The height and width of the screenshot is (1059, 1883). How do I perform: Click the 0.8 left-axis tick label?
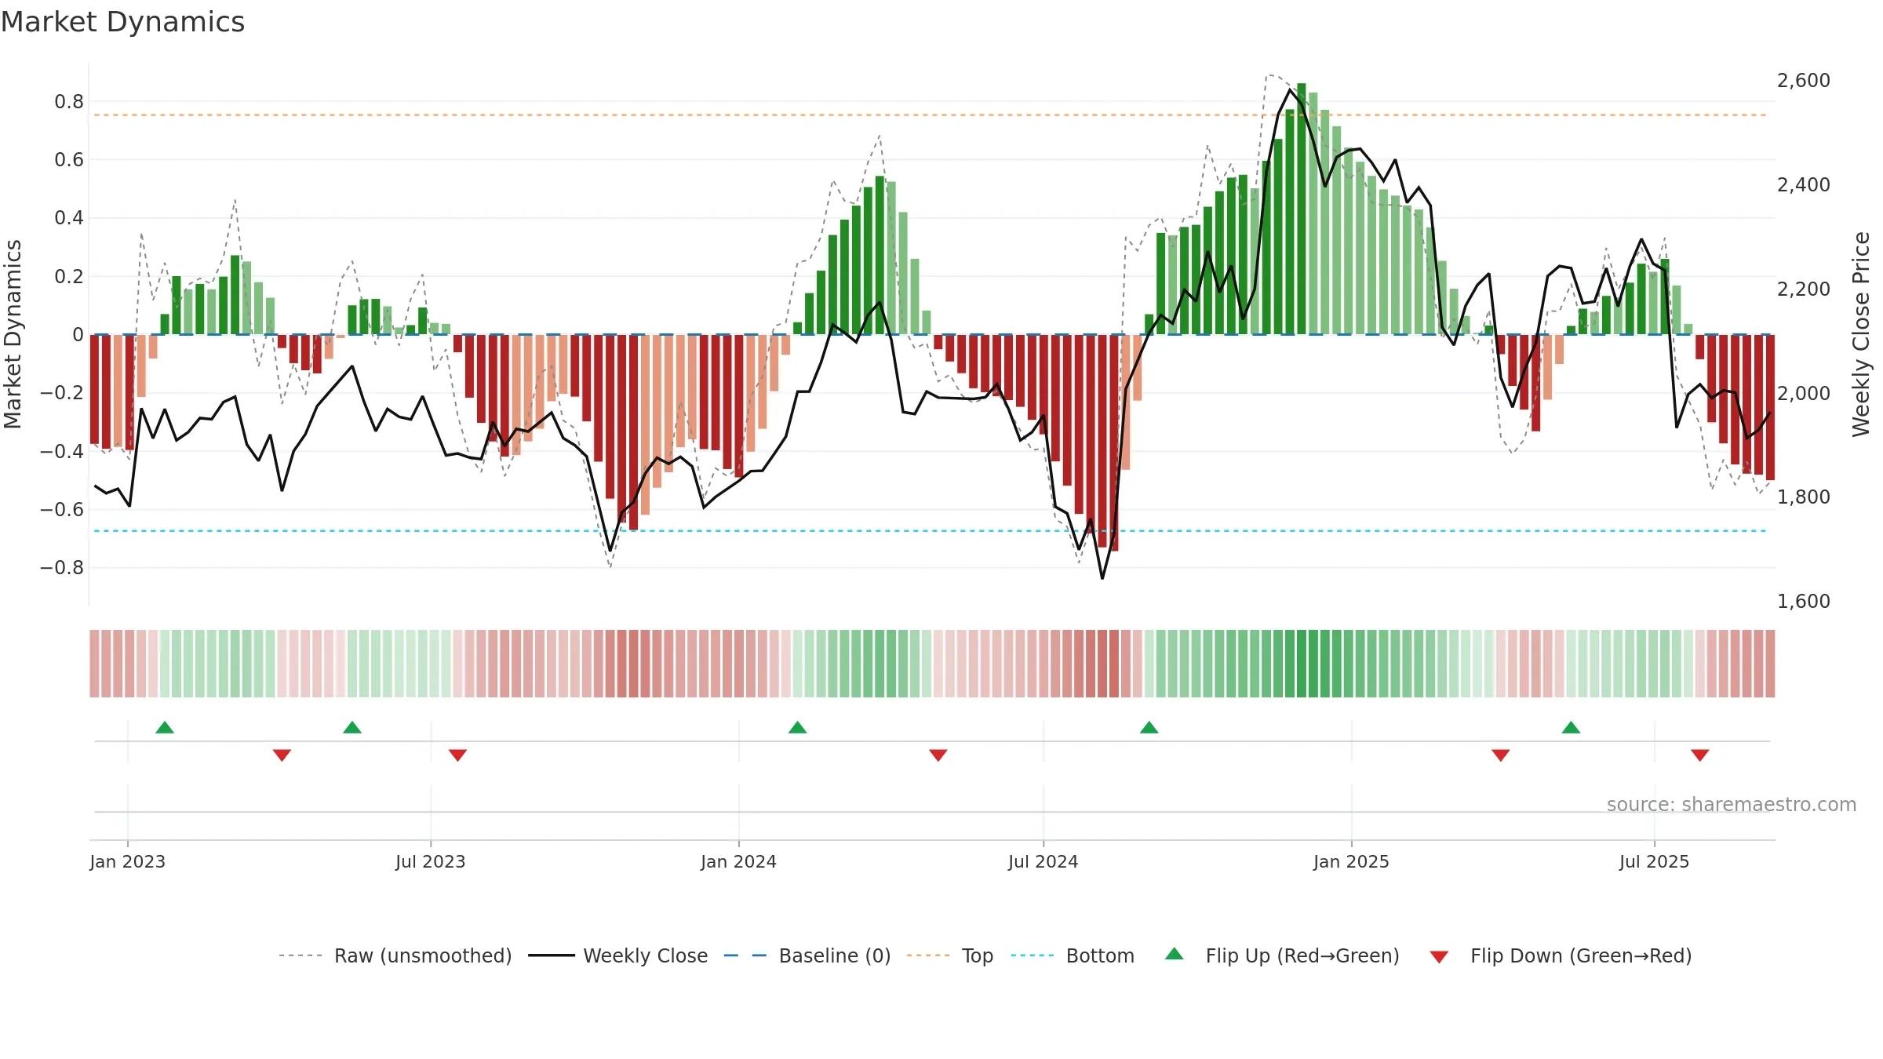pos(69,101)
